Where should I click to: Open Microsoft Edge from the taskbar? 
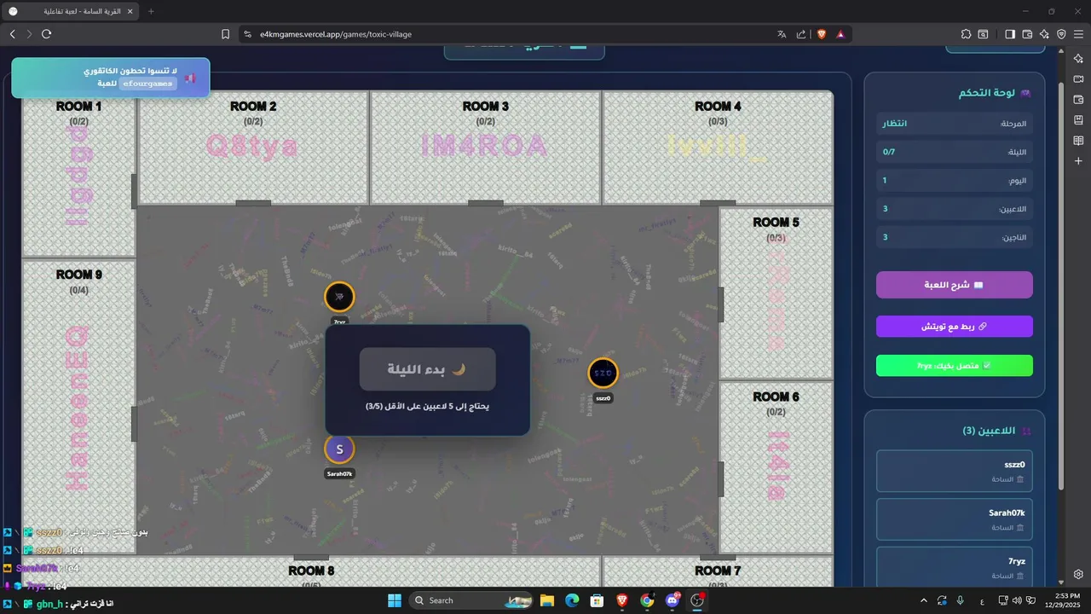572,600
